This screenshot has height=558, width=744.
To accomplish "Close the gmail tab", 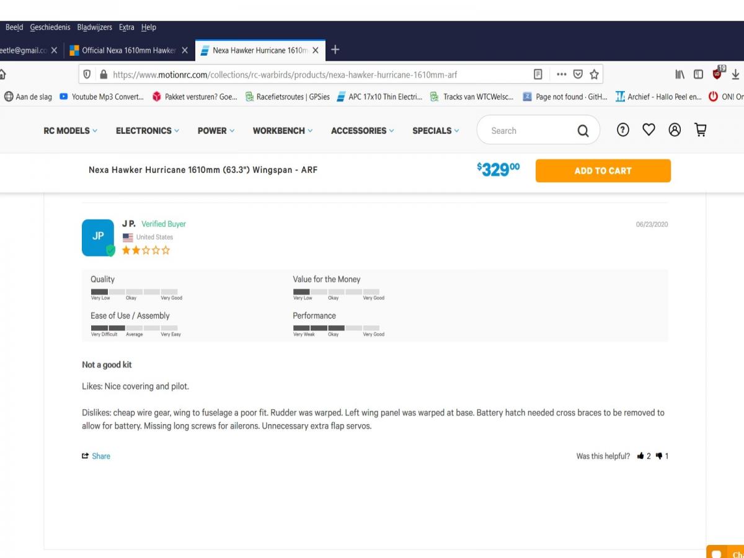I will tap(54, 50).
